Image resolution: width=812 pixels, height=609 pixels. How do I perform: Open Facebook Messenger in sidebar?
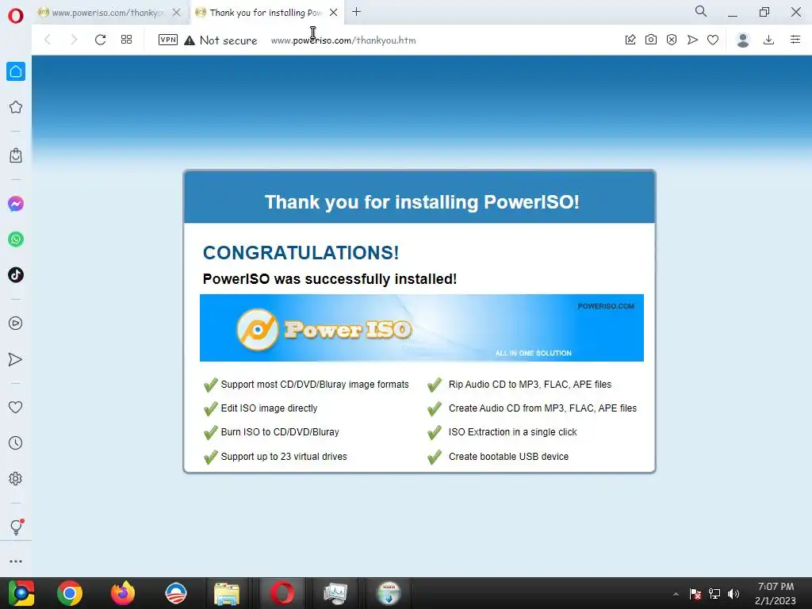pyautogui.click(x=16, y=204)
